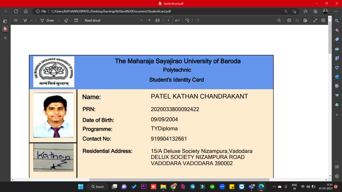
Task: Click the PRN value 2020033800092422
Action: coord(175,109)
